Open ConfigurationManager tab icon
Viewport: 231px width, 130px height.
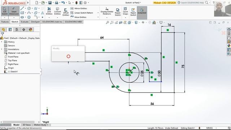tap(17, 30)
